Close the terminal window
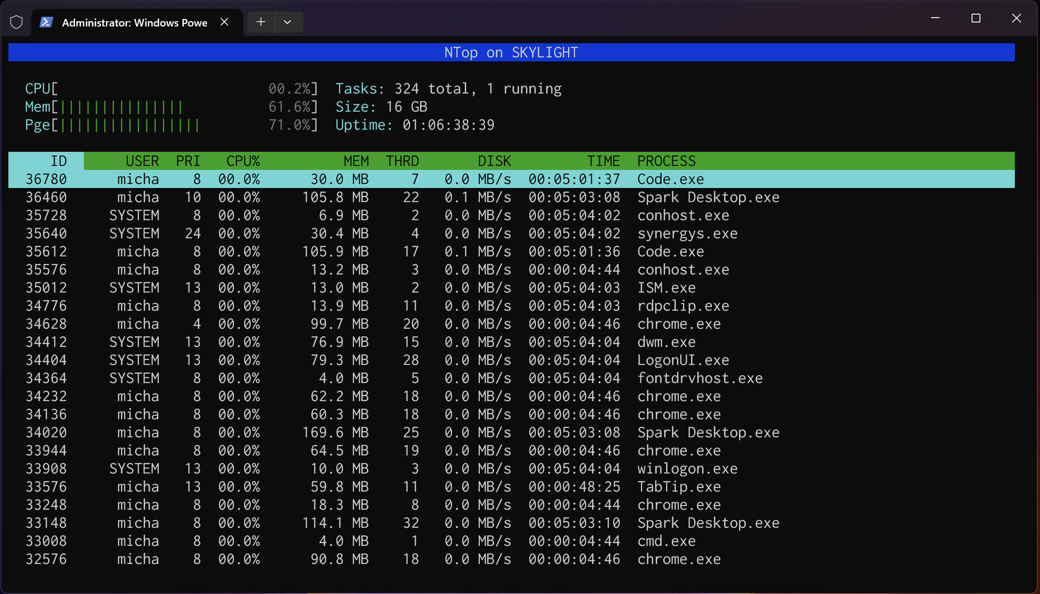 [x=1017, y=18]
